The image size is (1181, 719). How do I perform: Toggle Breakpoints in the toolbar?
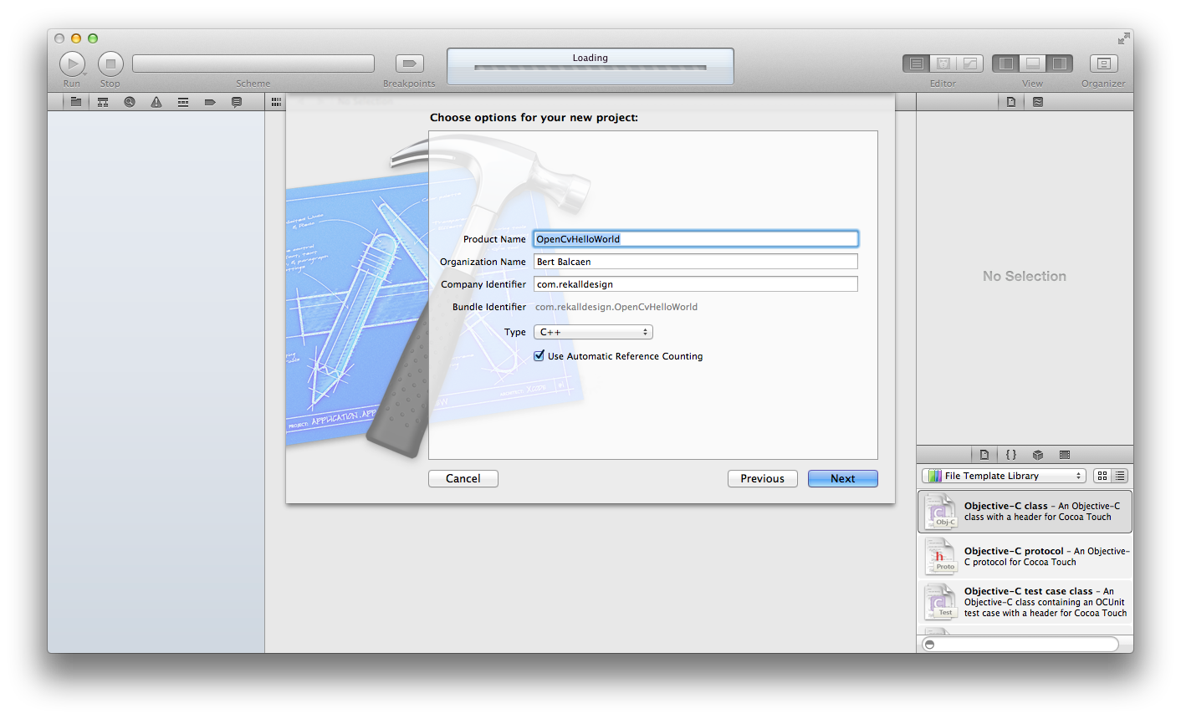coord(409,64)
